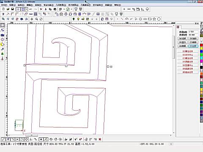
Task: Select the pan move-arrows tool
Action: pyautogui.click(x=32, y=19)
